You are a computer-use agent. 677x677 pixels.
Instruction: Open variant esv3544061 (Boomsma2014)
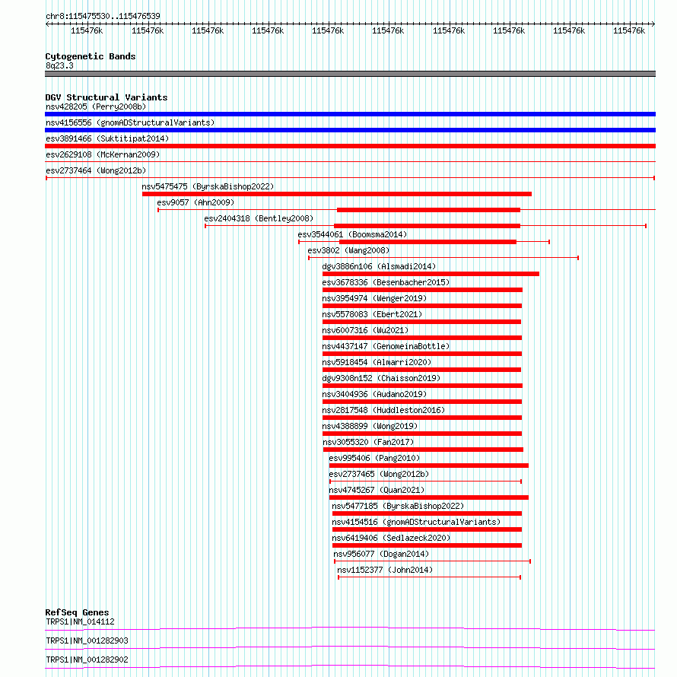[352, 234]
